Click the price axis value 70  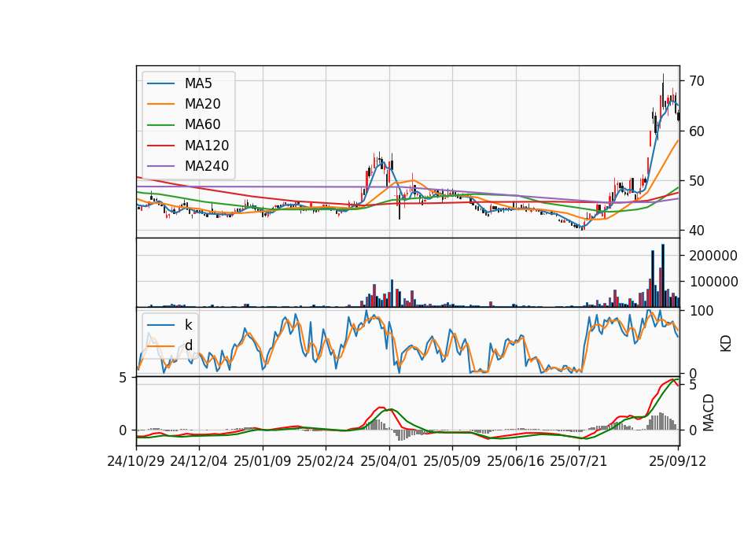[x=697, y=81]
